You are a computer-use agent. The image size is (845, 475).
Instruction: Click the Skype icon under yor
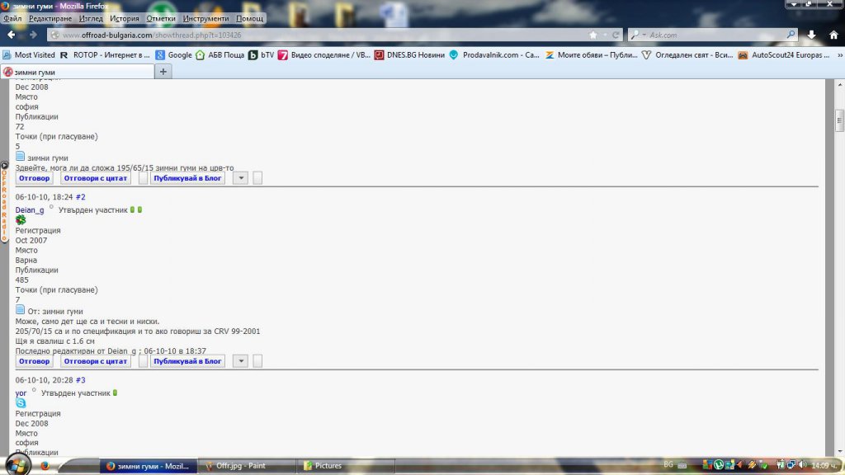21,402
